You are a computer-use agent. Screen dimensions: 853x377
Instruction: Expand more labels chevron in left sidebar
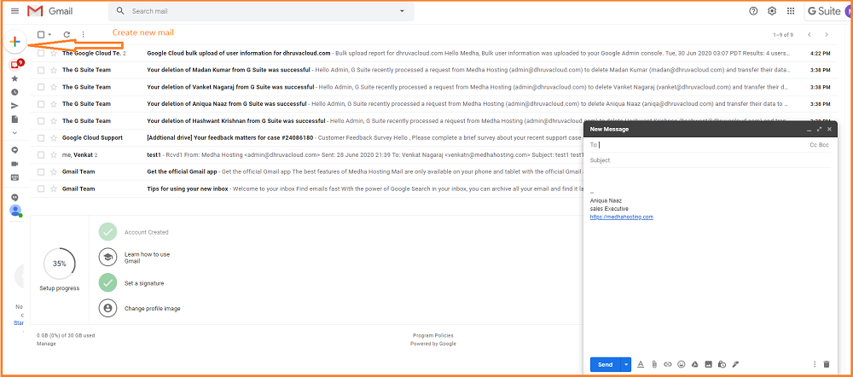point(15,133)
